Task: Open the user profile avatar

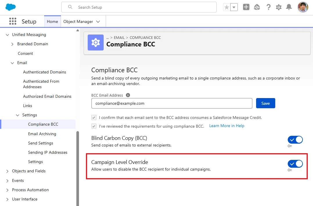Action: click(x=303, y=7)
